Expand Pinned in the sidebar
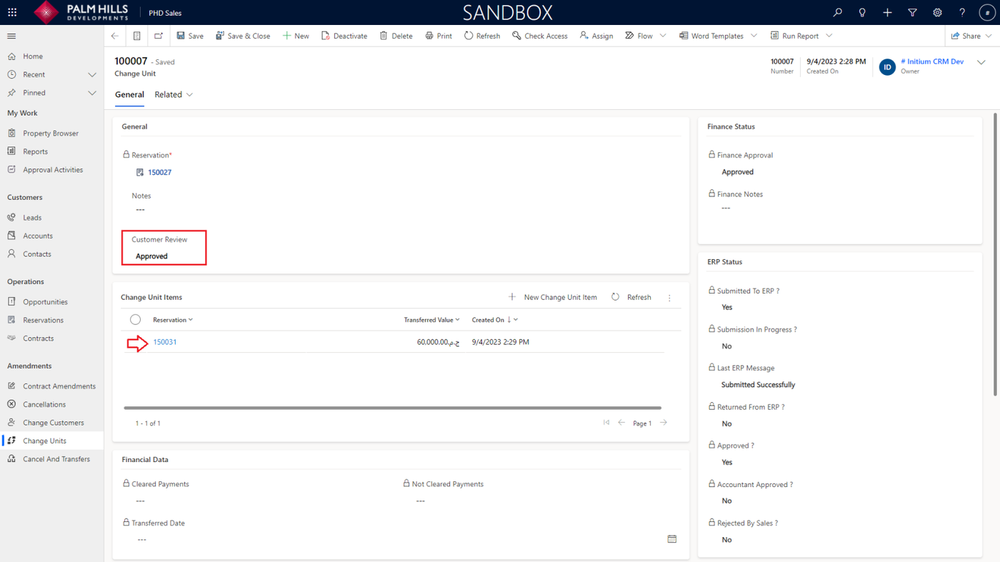Viewport: 1000px width, 562px height. coord(92,93)
